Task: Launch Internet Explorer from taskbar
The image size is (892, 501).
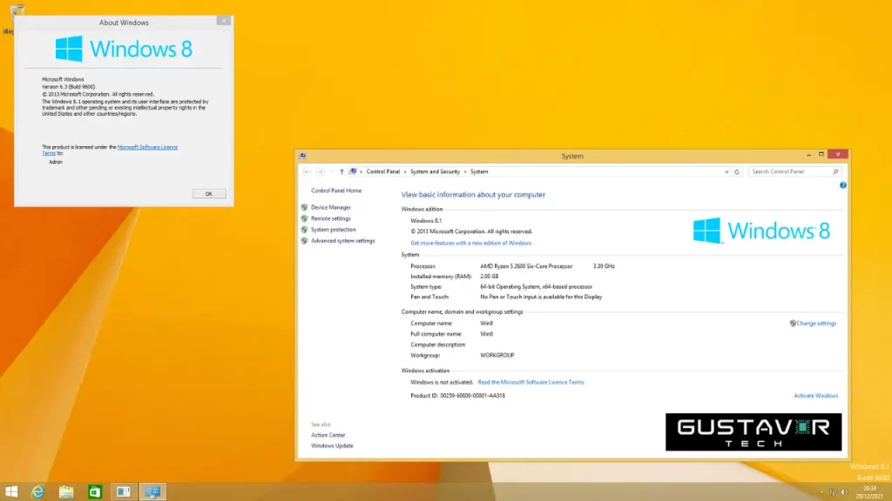Action: point(37,491)
